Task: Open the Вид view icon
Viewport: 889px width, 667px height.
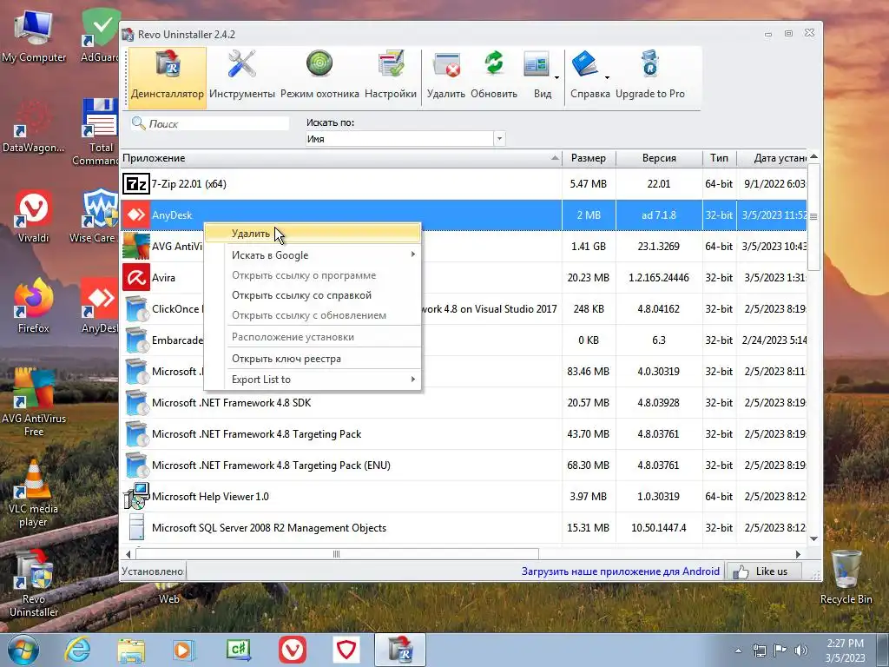Action: click(537, 65)
